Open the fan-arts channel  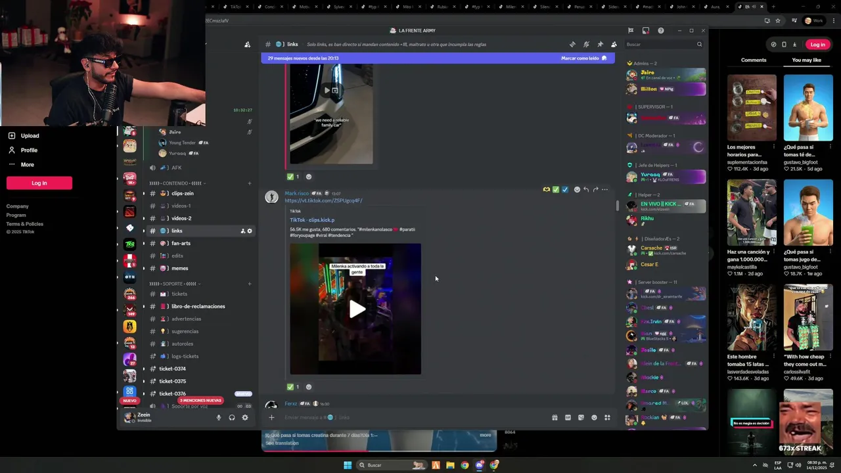[x=200, y=243]
